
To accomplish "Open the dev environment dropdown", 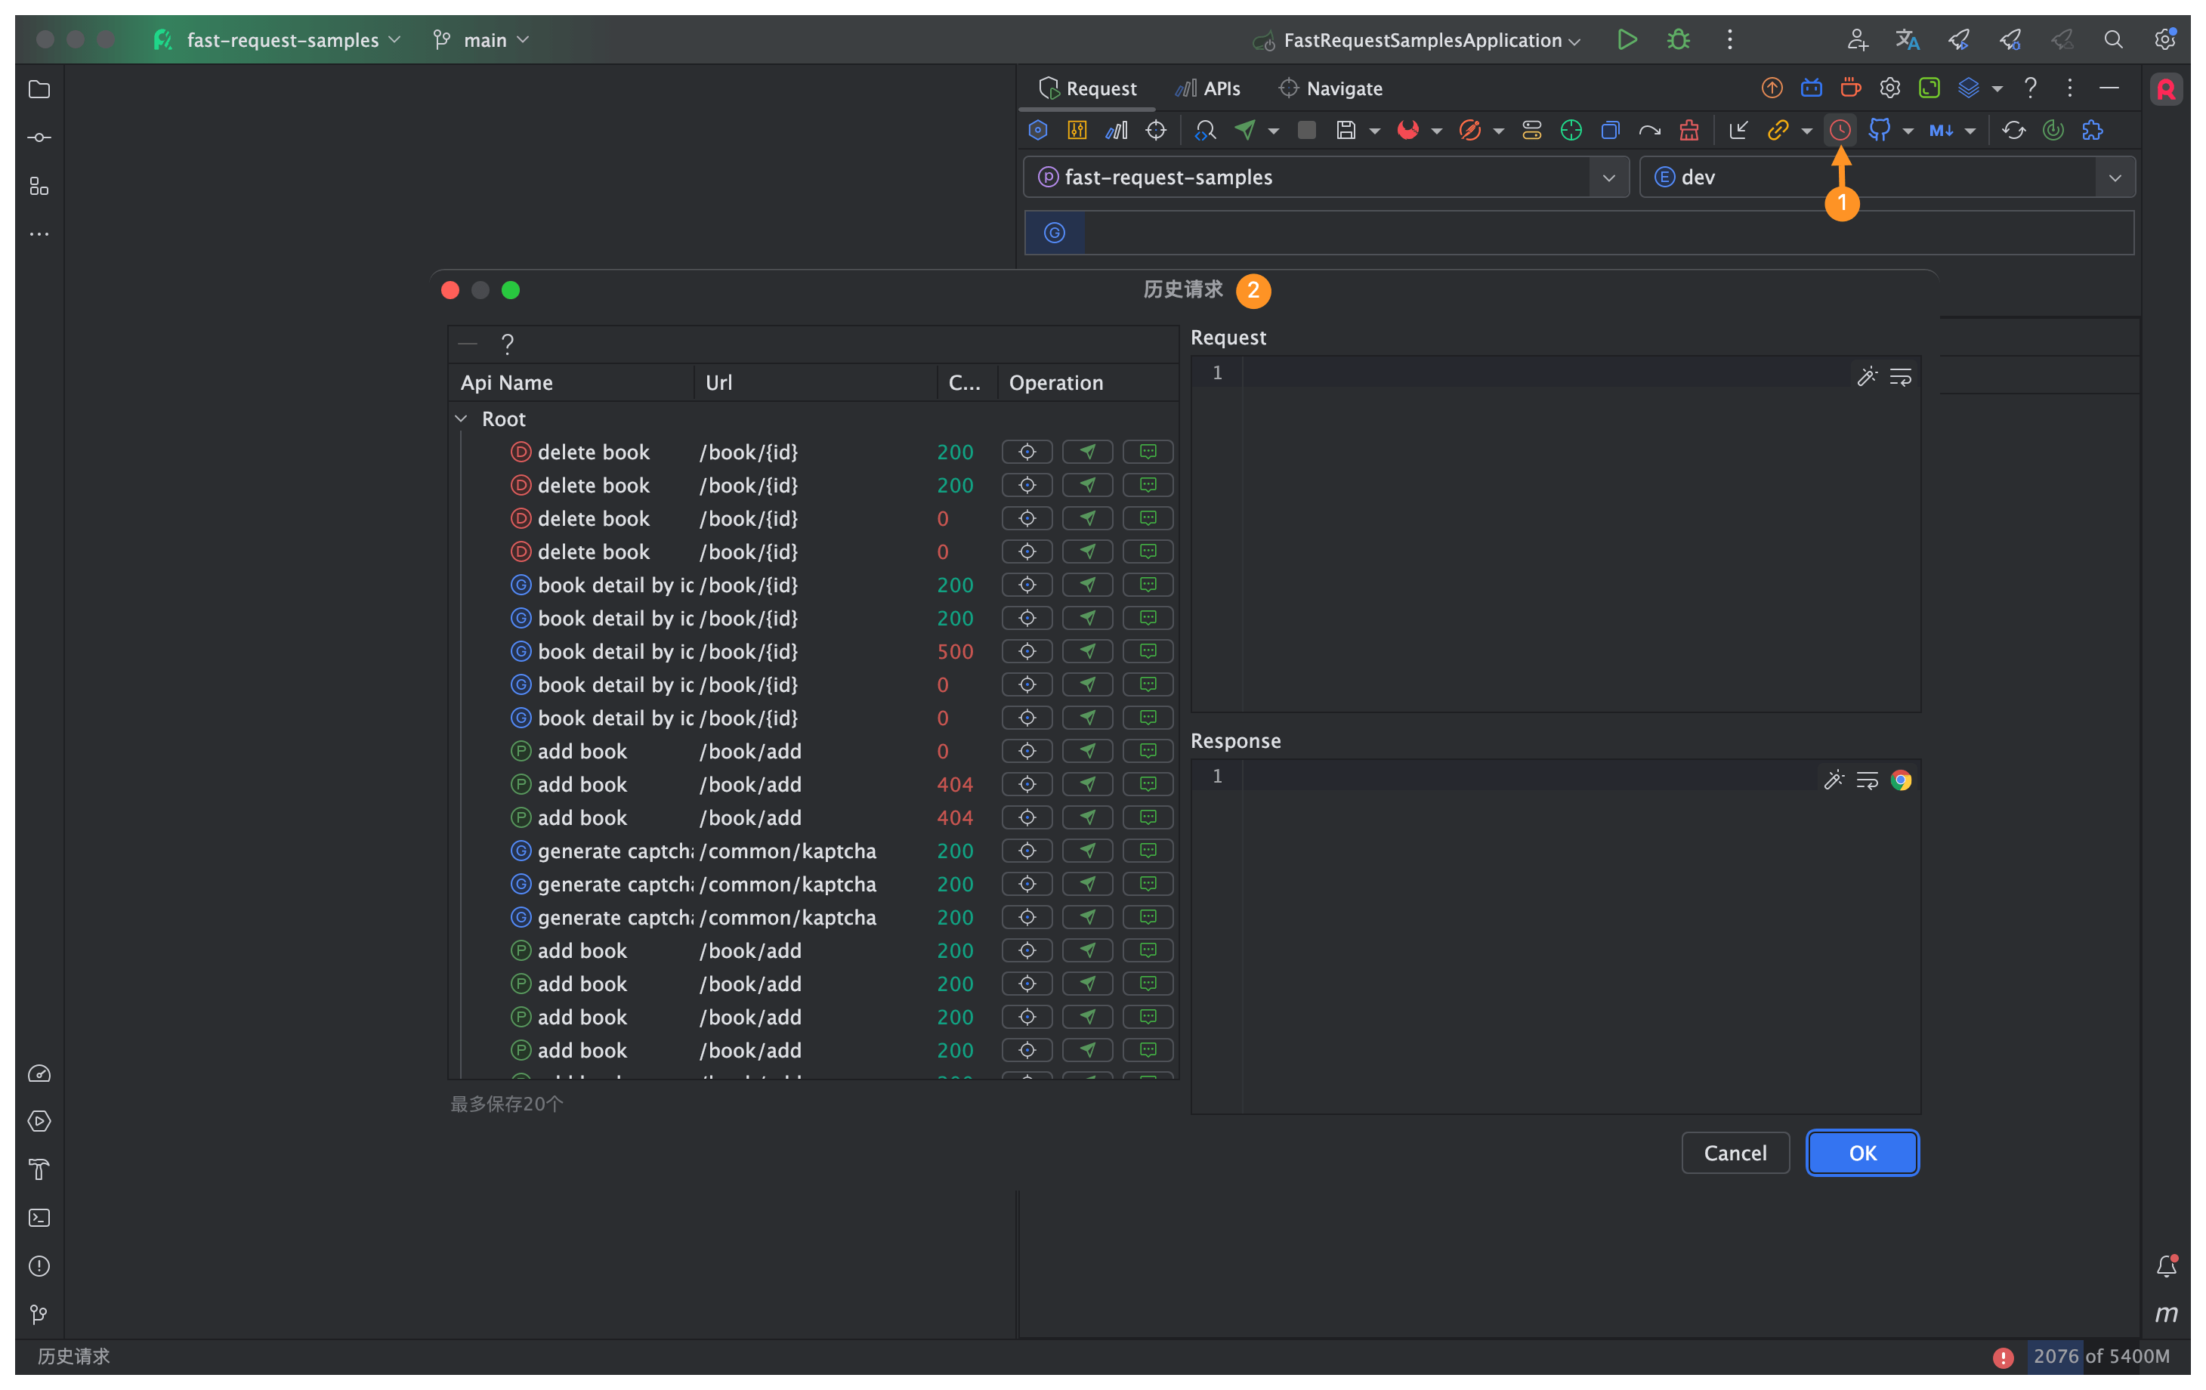I will coord(2115,177).
